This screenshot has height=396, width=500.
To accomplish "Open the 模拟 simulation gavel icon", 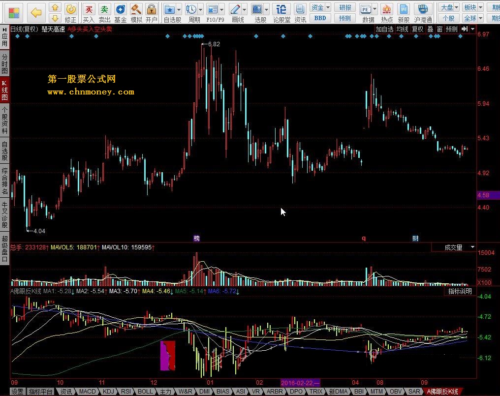I will pyautogui.click(x=136, y=13).
